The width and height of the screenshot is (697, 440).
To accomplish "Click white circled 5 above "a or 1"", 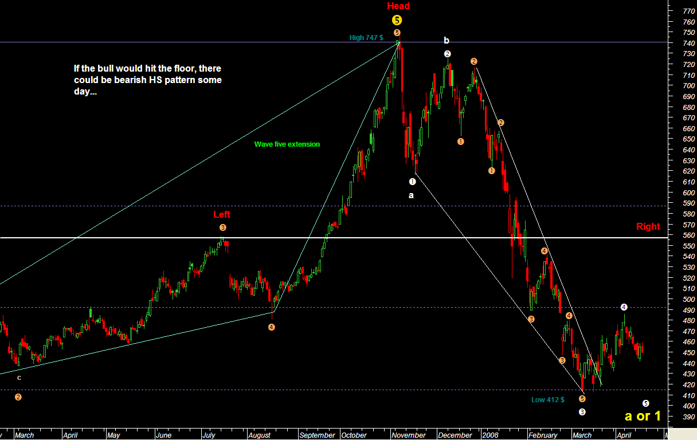I will (645, 403).
